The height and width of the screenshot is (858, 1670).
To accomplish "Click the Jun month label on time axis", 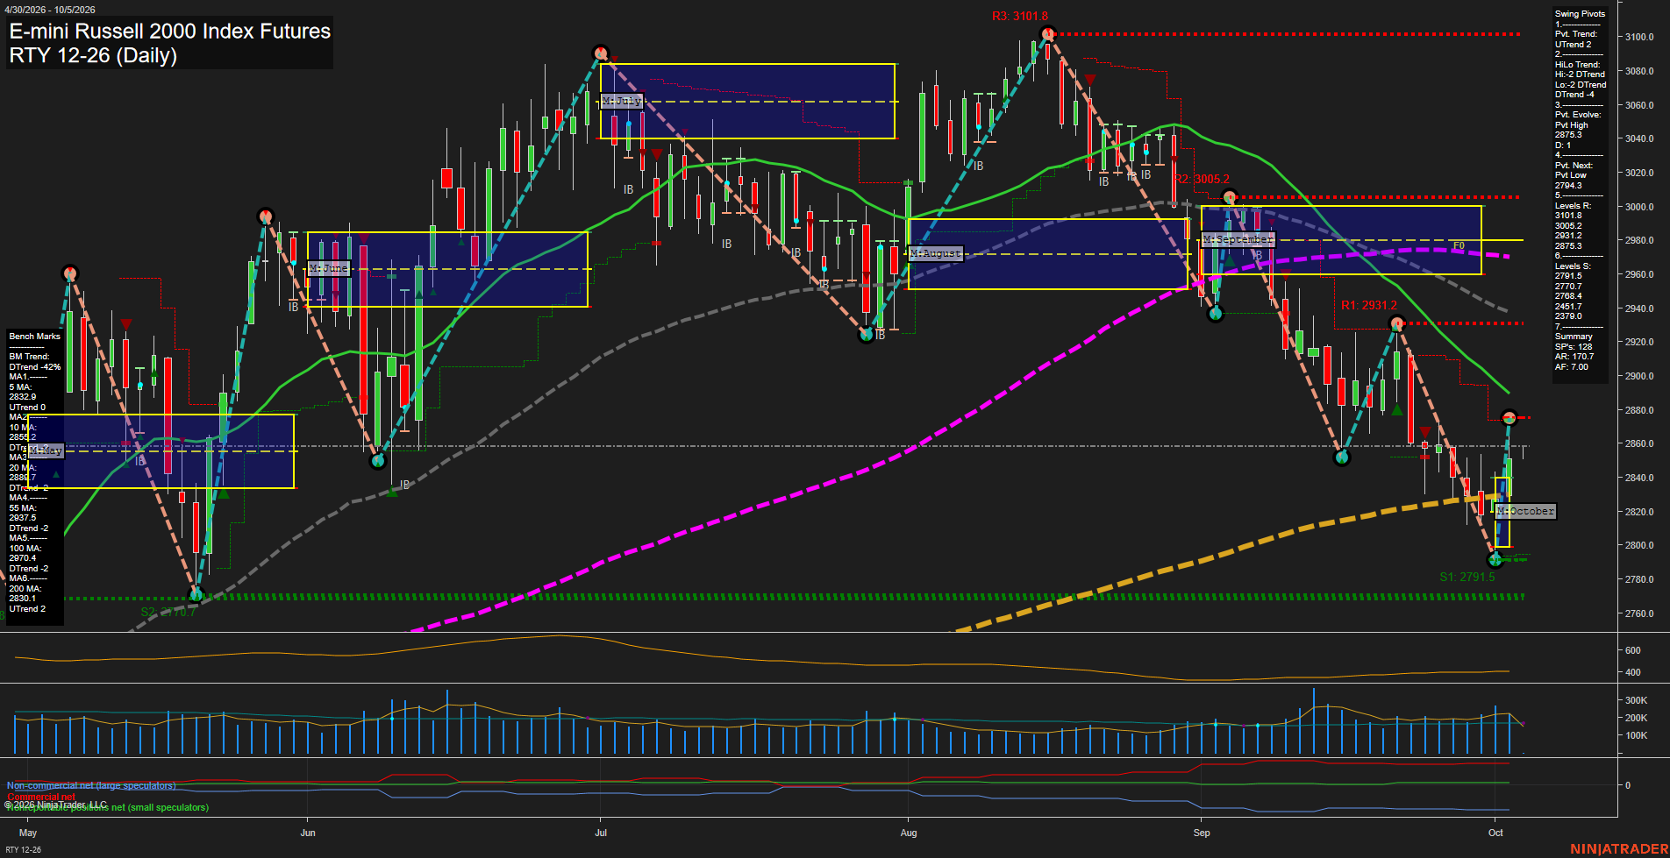I will pyautogui.click(x=308, y=833).
